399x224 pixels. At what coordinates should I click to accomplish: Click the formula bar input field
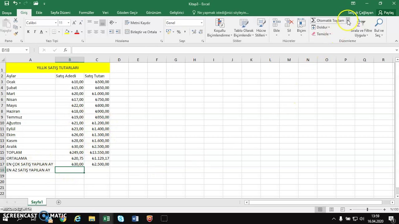pyautogui.click(x=233, y=50)
